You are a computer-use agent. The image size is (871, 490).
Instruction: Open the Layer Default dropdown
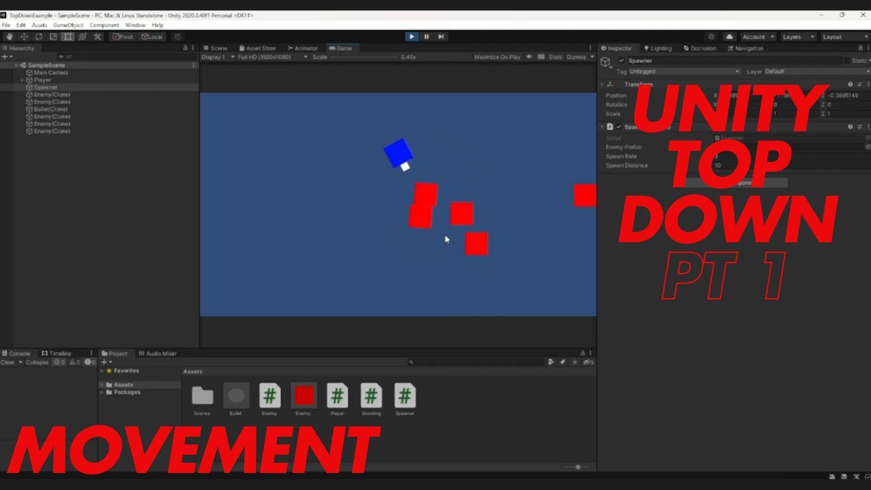pos(817,71)
